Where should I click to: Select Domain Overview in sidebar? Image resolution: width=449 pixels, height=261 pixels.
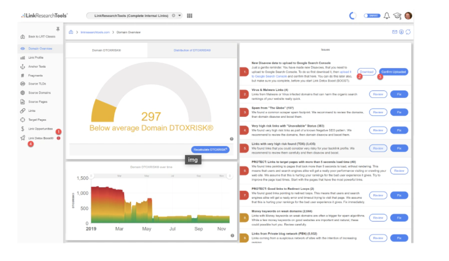(x=40, y=49)
